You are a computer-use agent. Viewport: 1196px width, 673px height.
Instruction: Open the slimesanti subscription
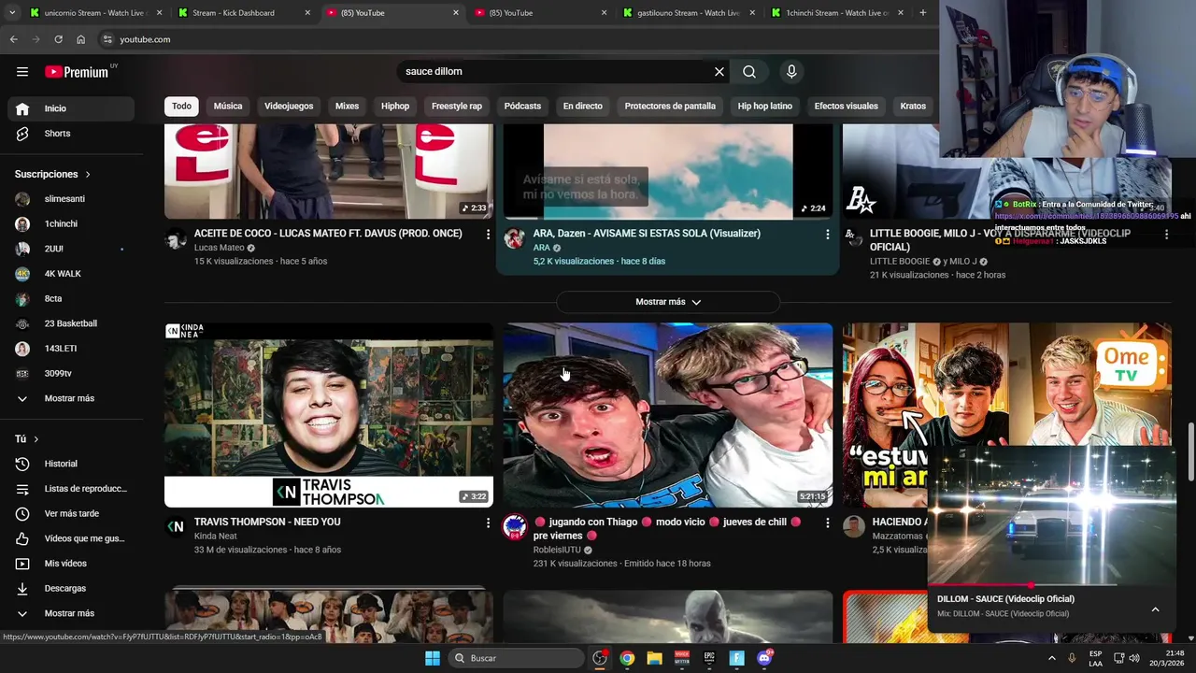[71, 199]
